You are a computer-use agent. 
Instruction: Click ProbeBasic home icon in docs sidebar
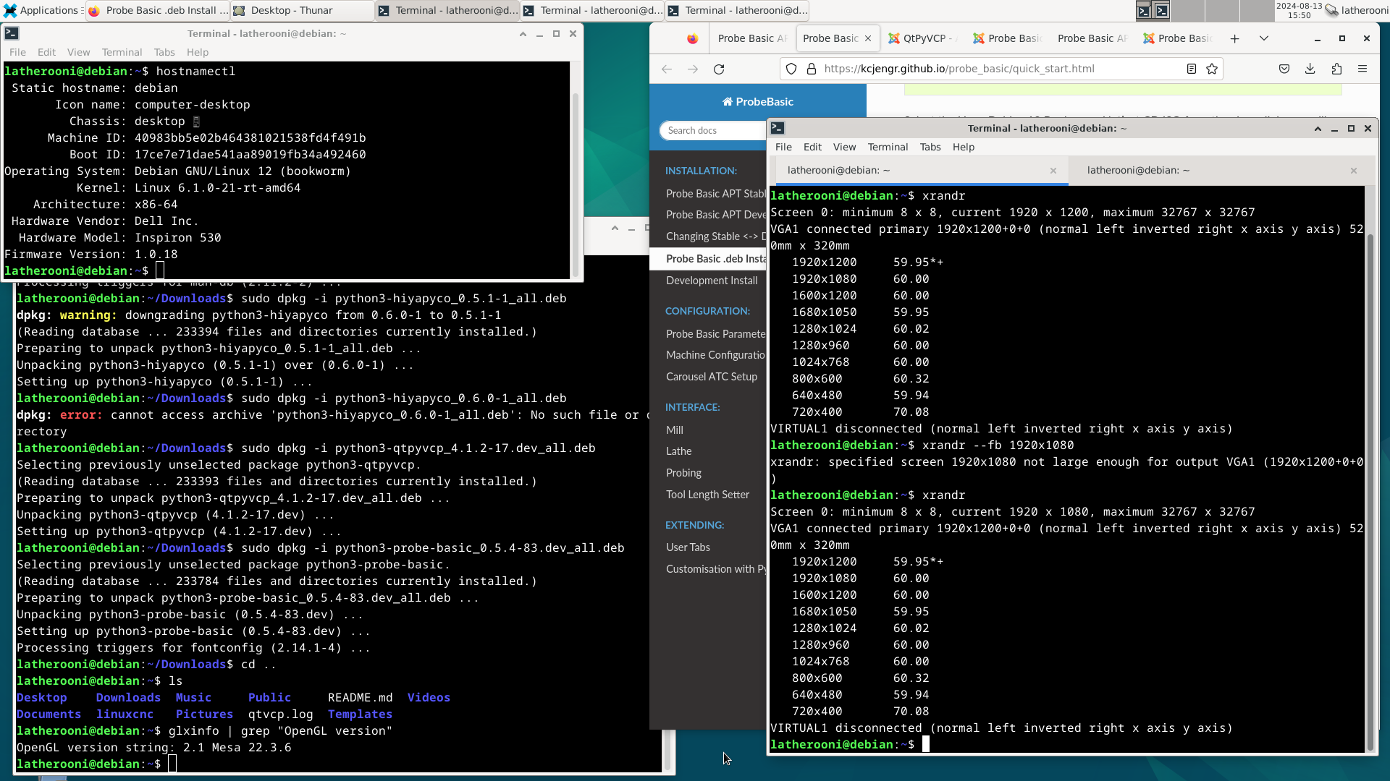[x=727, y=102]
